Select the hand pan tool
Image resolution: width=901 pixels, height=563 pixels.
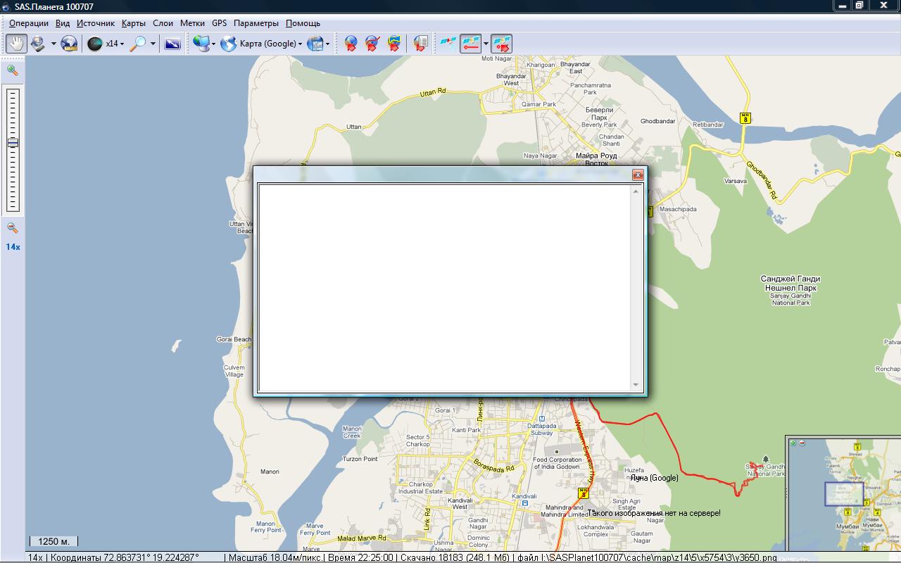15,44
